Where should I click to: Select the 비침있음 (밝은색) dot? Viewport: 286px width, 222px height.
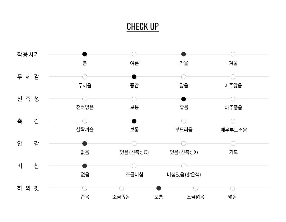click(x=184, y=166)
